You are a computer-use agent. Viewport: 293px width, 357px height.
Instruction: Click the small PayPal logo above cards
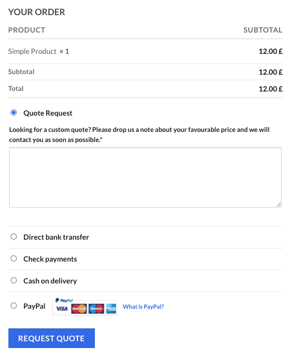64,300
